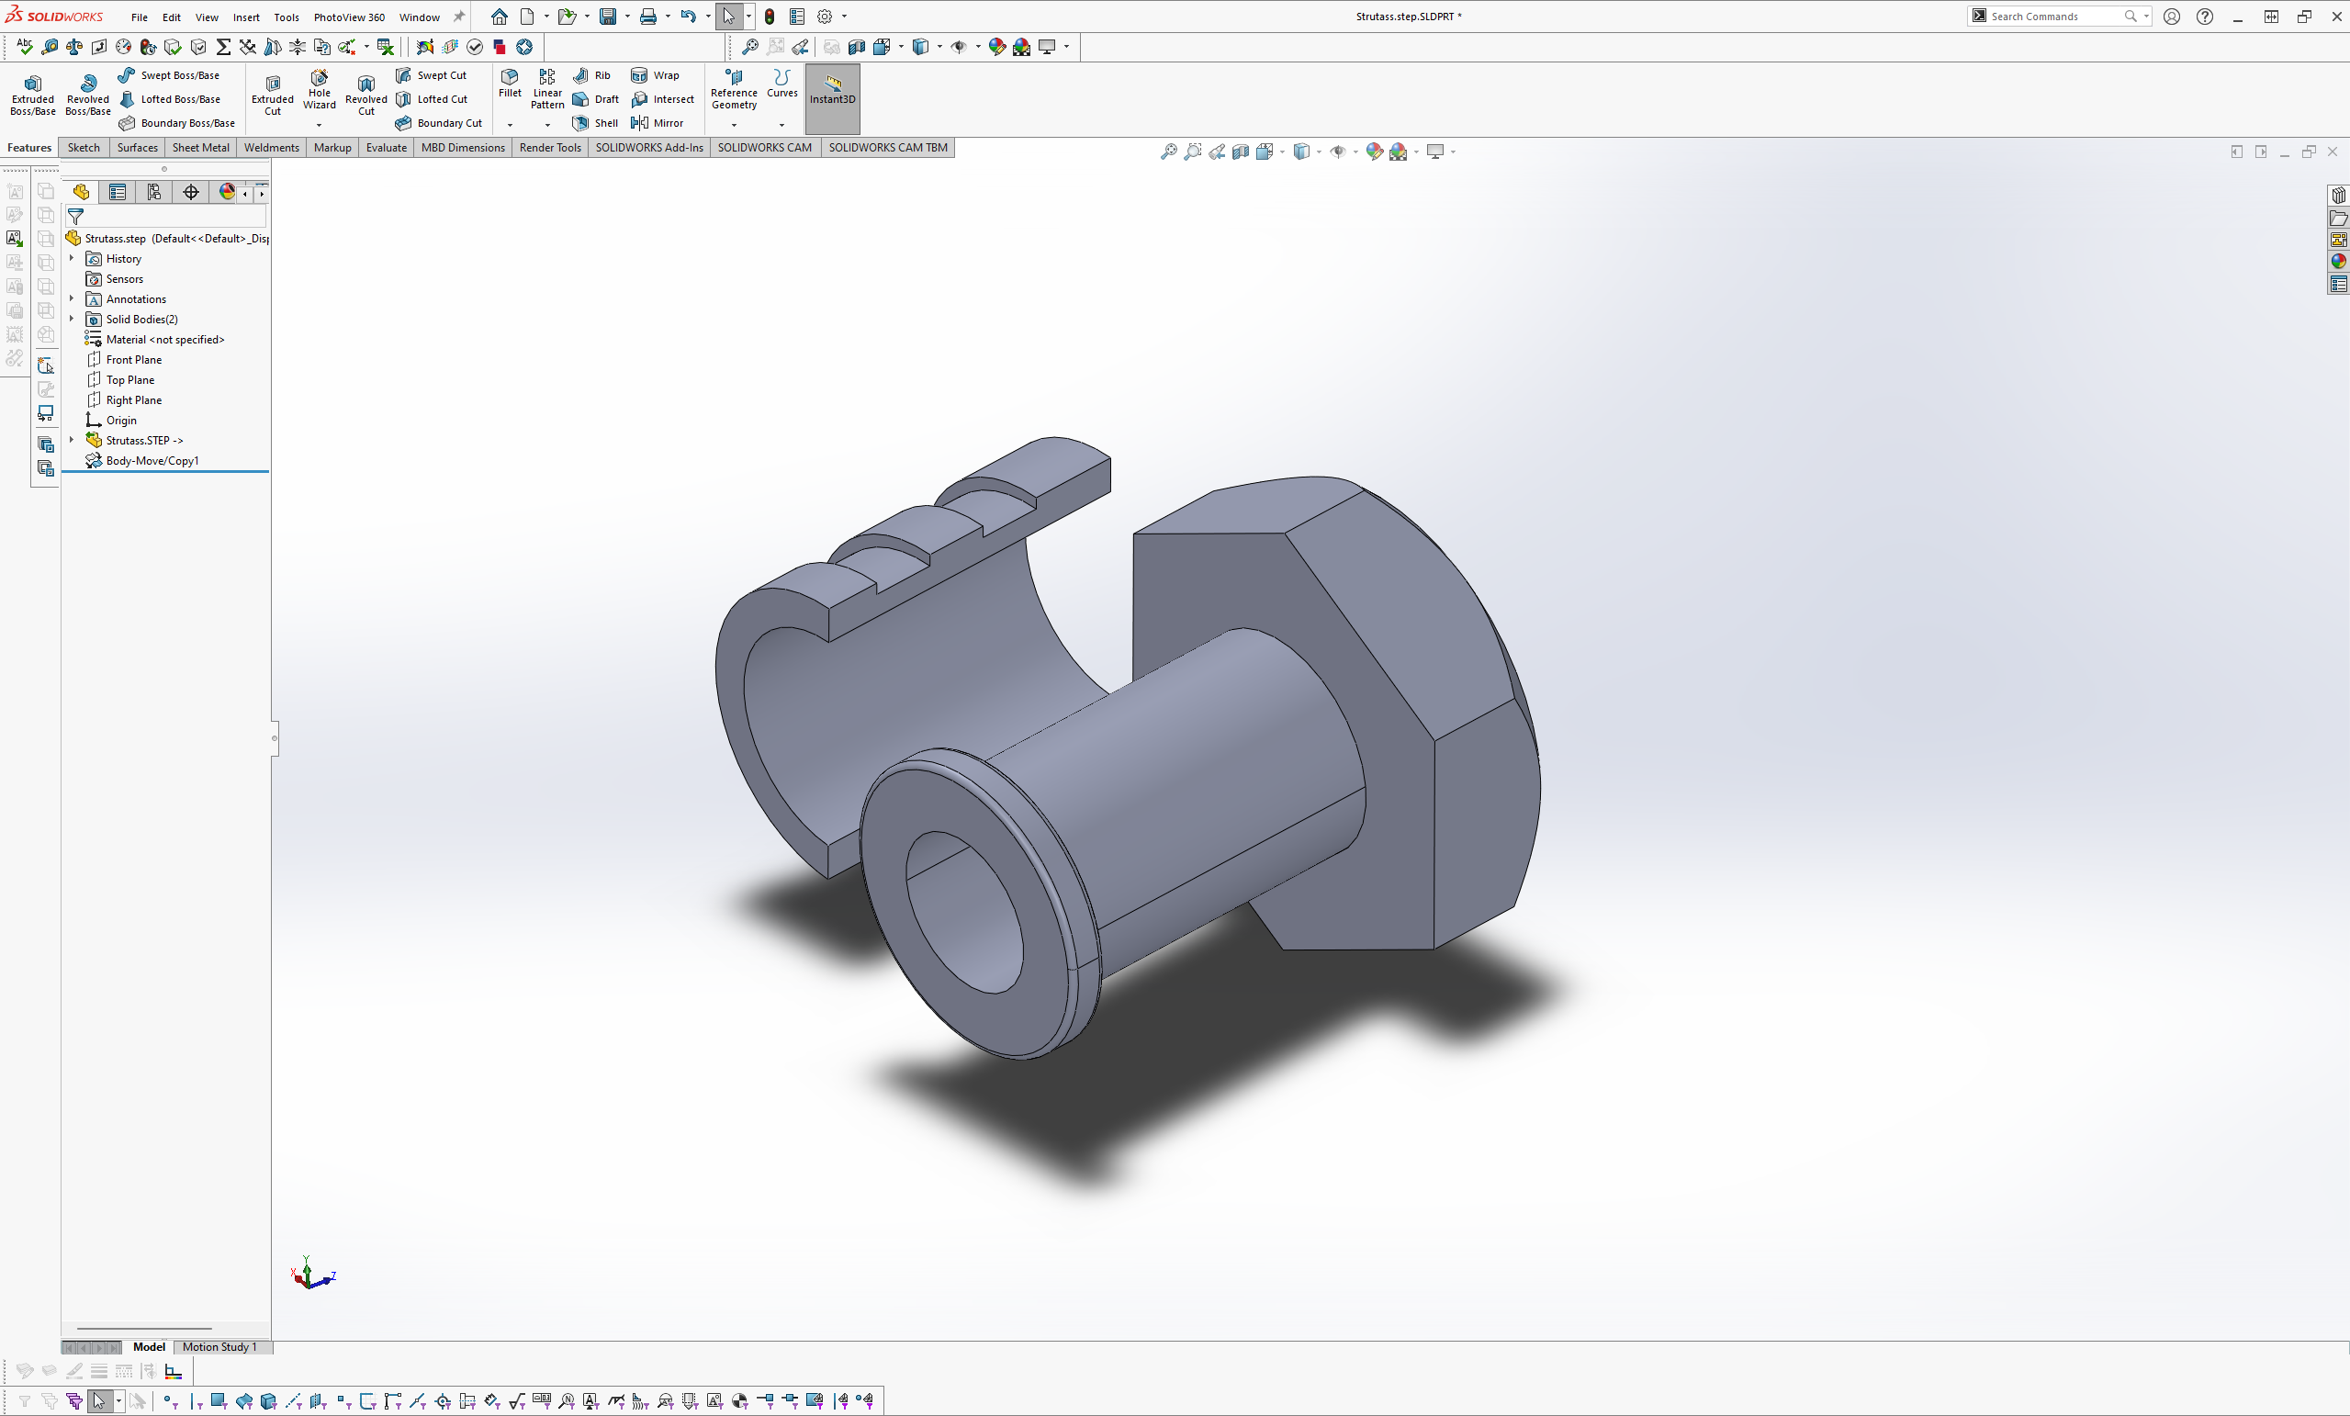Open the ConfigurationManager tab icon
Viewport: 2350px width, 1416px height.
tap(153, 193)
